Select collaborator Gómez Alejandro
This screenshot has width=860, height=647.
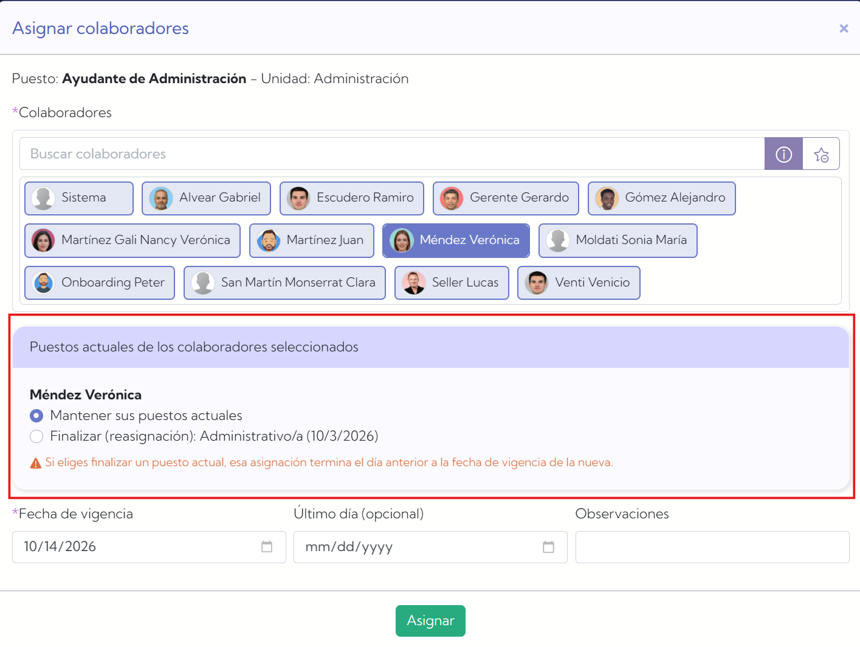662,198
